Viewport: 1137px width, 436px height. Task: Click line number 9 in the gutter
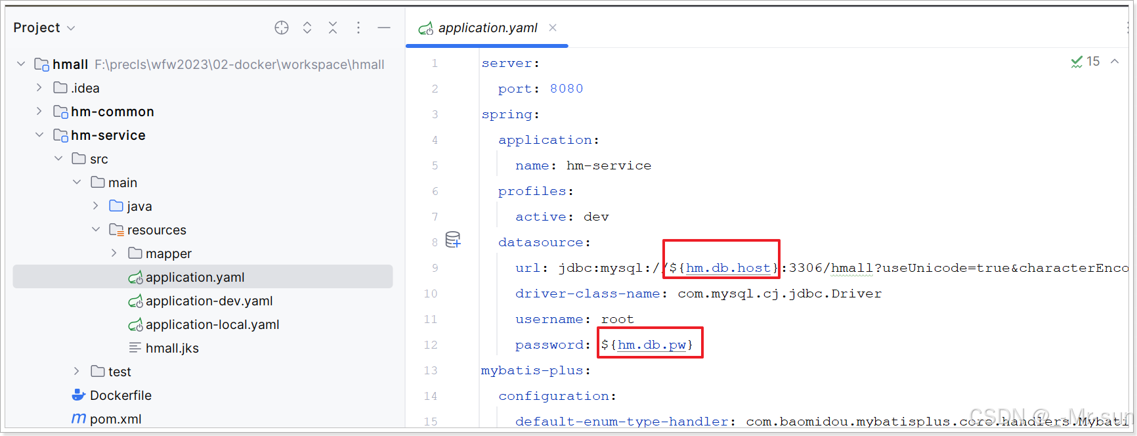[435, 268]
